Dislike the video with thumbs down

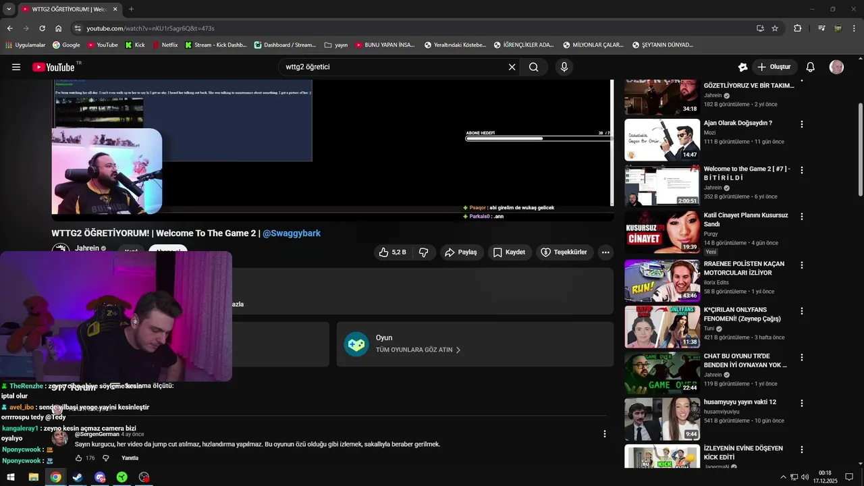pyautogui.click(x=424, y=252)
